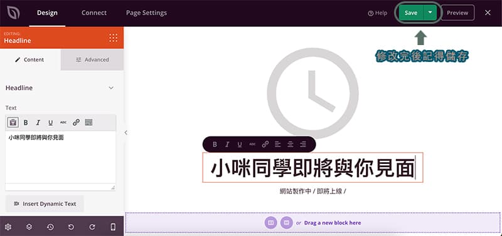Toggle Underline in the floating inline toolbar
The width and height of the screenshot is (502, 236).
pos(240,145)
